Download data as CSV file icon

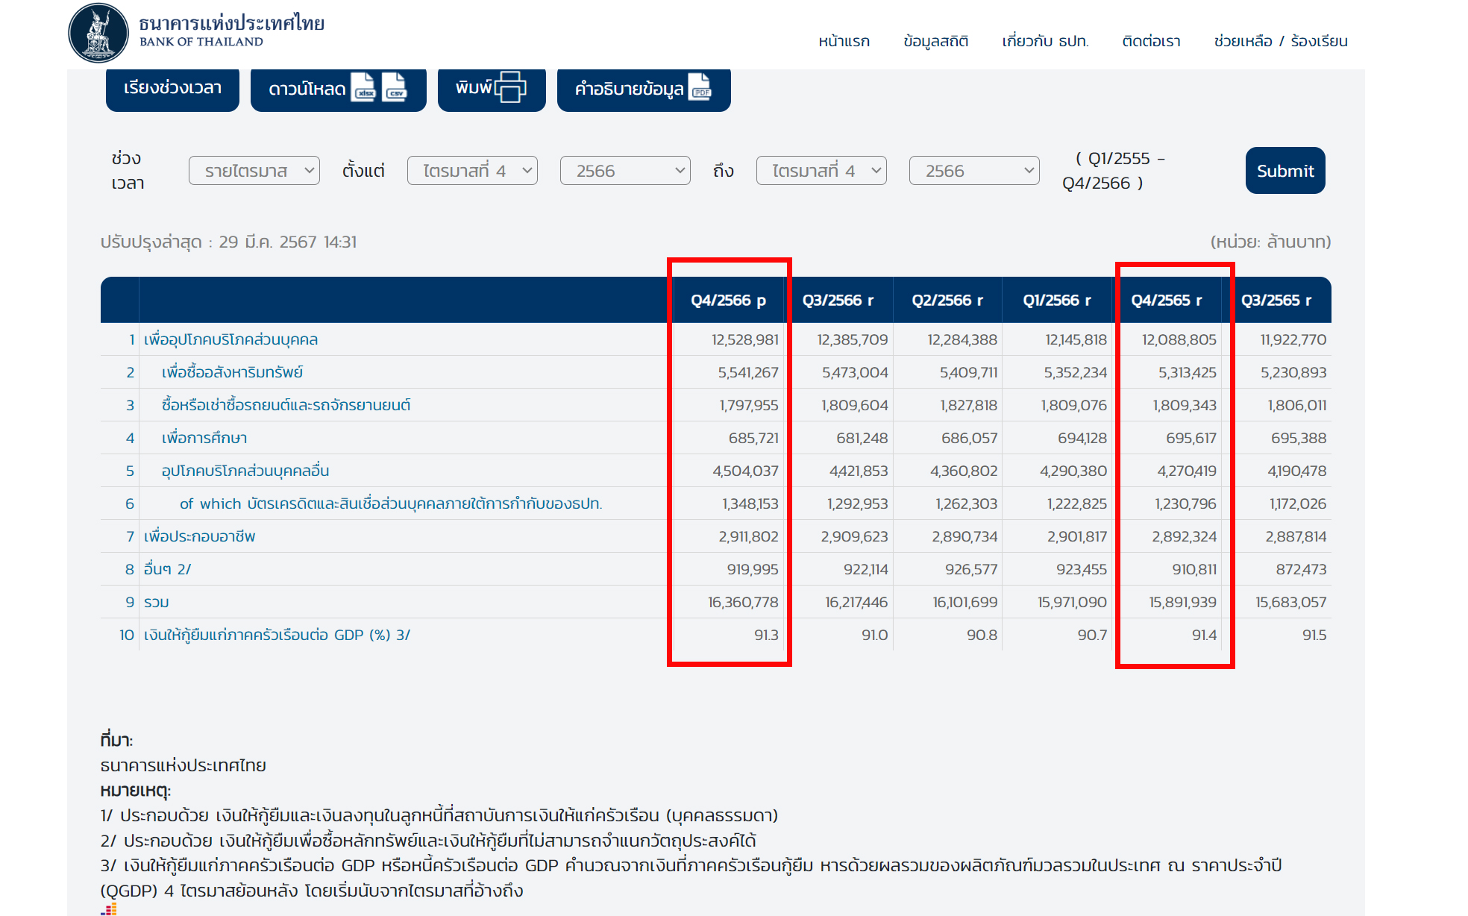point(395,87)
